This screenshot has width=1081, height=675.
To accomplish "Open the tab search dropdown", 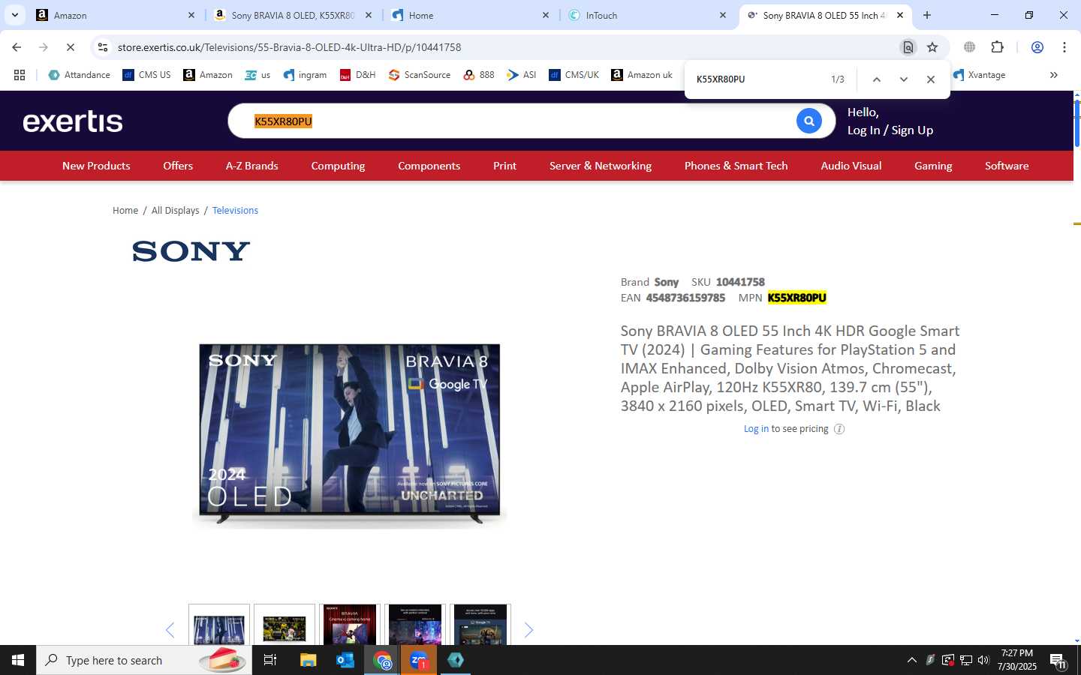I will (14, 15).
